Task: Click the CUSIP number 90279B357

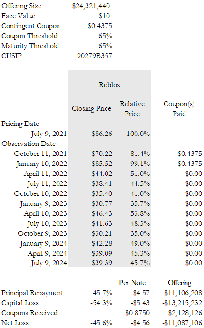Action: pyautogui.click(x=95, y=56)
